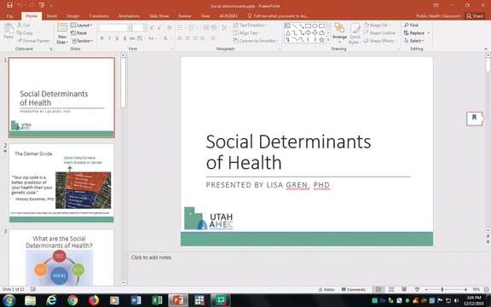Switch to Slide Sorter view icon

pos(391,289)
